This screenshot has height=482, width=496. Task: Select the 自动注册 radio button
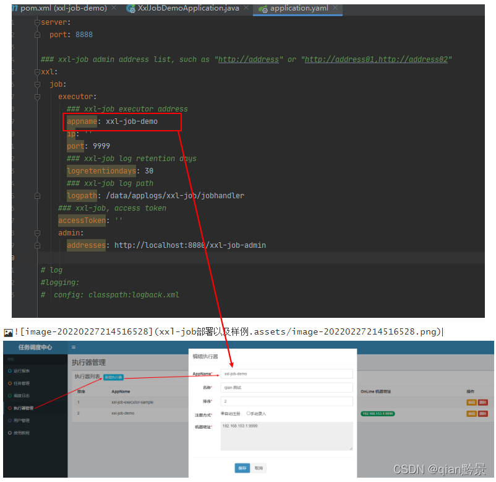(223, 414)
